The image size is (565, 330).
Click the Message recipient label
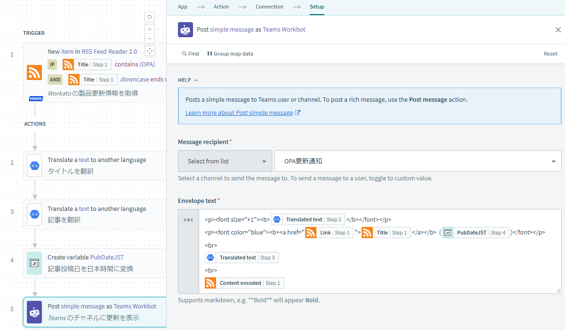pyautogui.click(x=203, y=142)
